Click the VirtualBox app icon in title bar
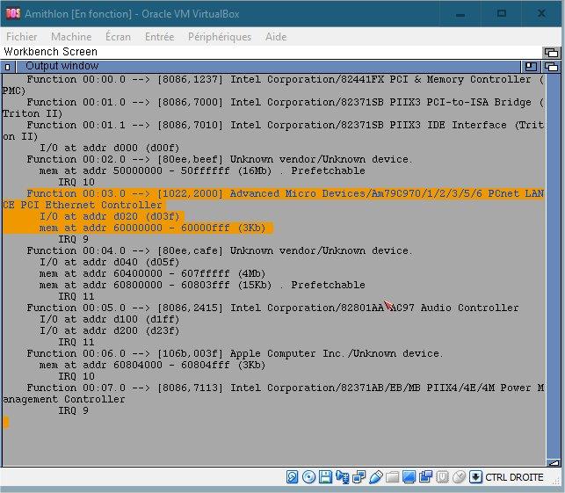Image resolution: width=565 pixels, height=493 pixels. pos(13,14)
